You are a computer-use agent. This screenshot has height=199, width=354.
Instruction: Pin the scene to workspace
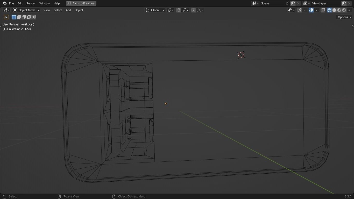pos(287,3)
